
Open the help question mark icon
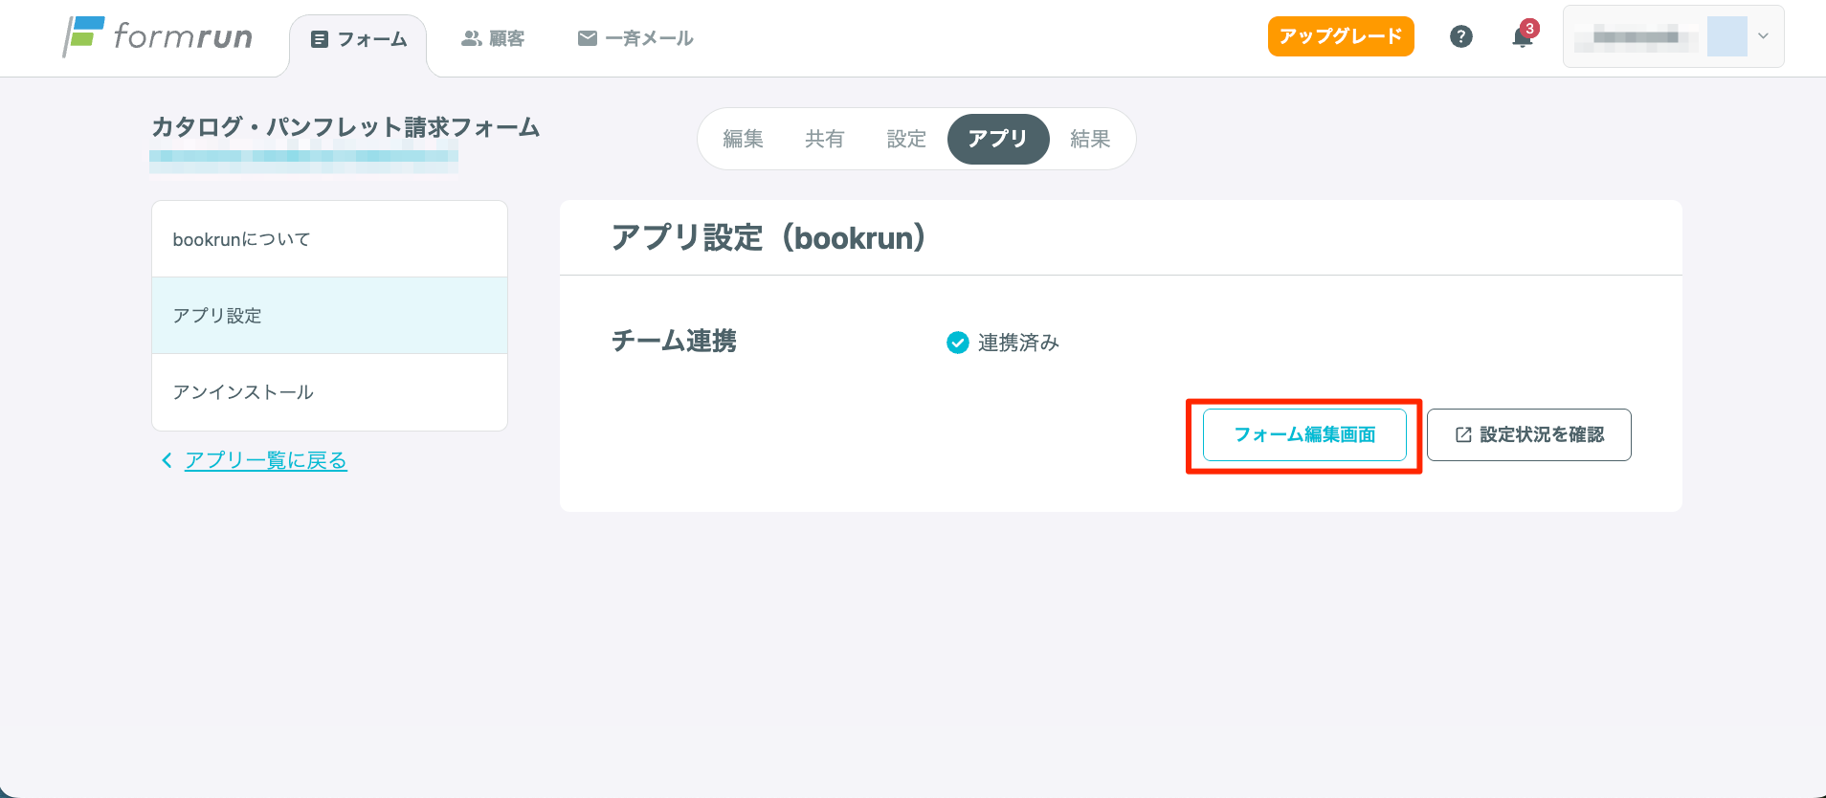pos(1460,36)
